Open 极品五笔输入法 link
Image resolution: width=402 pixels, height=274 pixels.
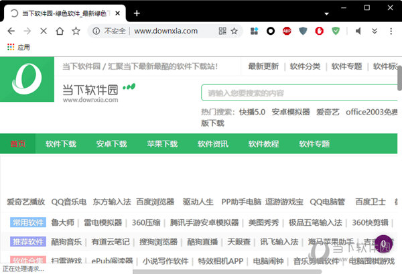tap(316, 222)
